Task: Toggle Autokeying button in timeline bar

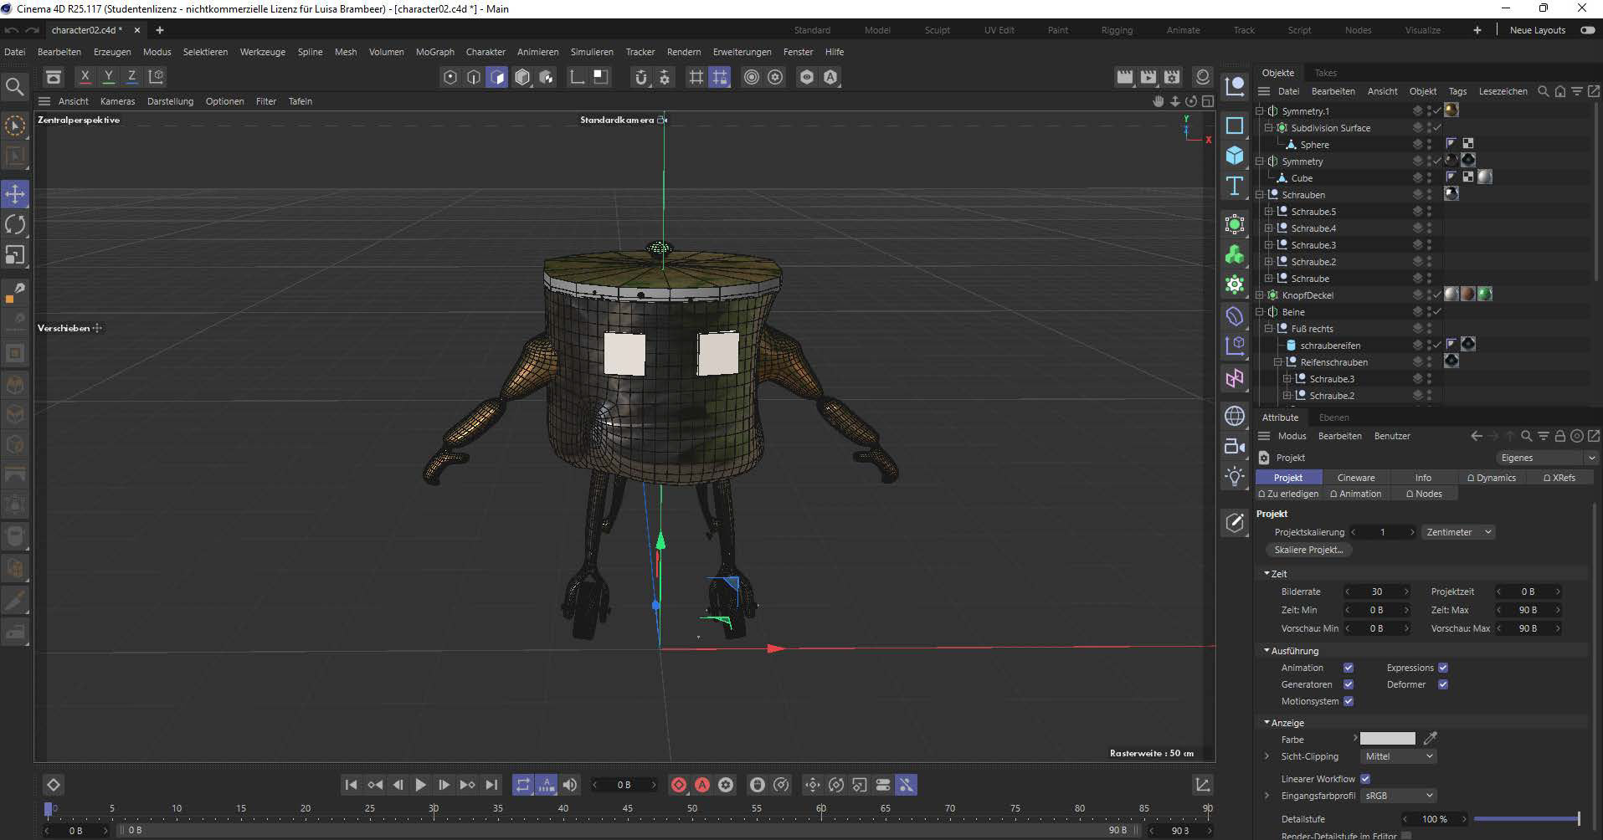Action: click(702, 785)
